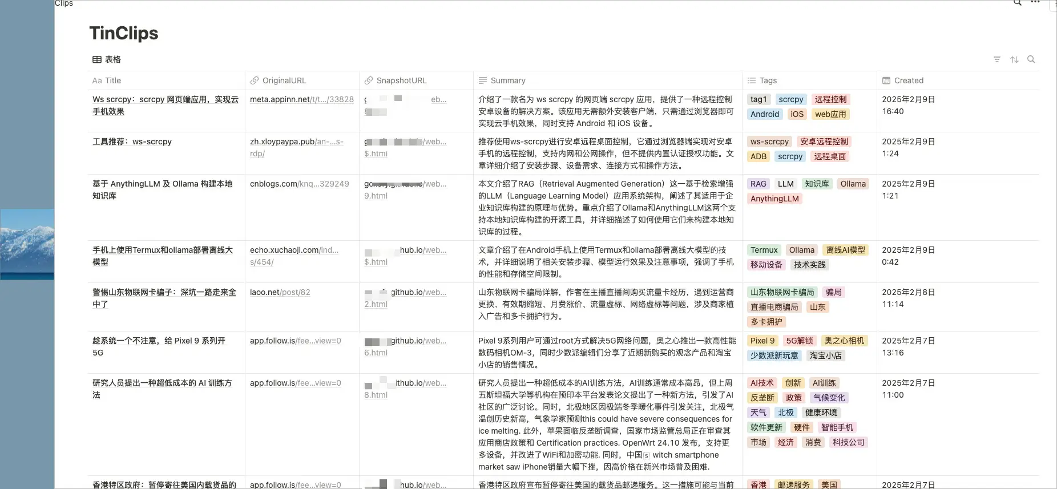The height and width of the screenshot is (489, 1057).
Task: Click the 'iOS' tag
Action: click(x=797, y=114)
